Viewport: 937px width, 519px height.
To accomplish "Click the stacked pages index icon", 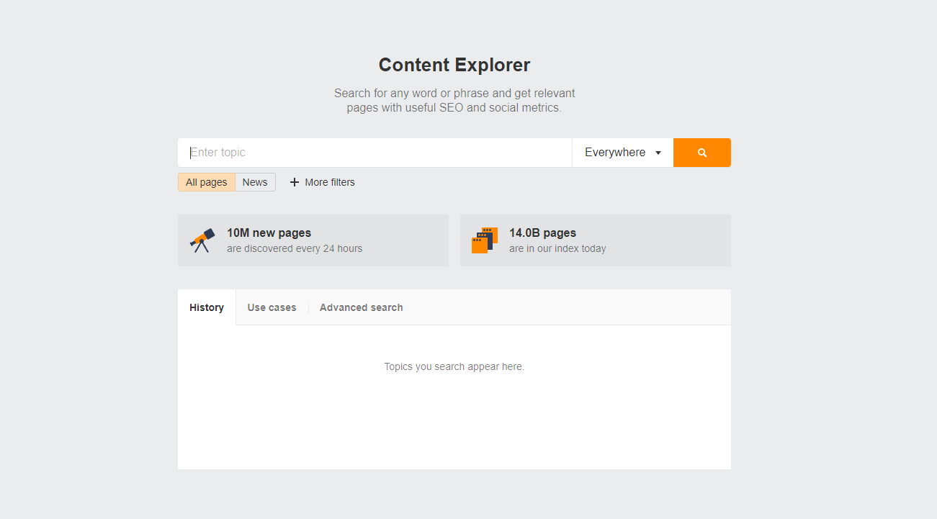I will point(485,240).
